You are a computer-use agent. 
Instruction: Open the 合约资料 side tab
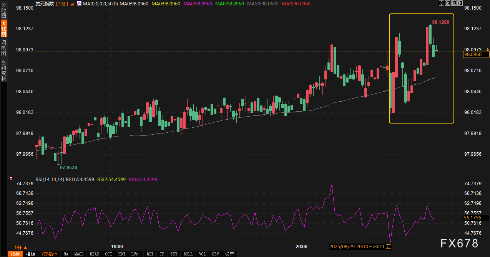click(x=3, y=70)
